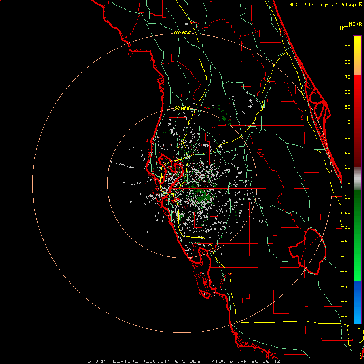Click the 40 value on velocity scale
This screenshot has height=364, width=364.
click(347, 122)
